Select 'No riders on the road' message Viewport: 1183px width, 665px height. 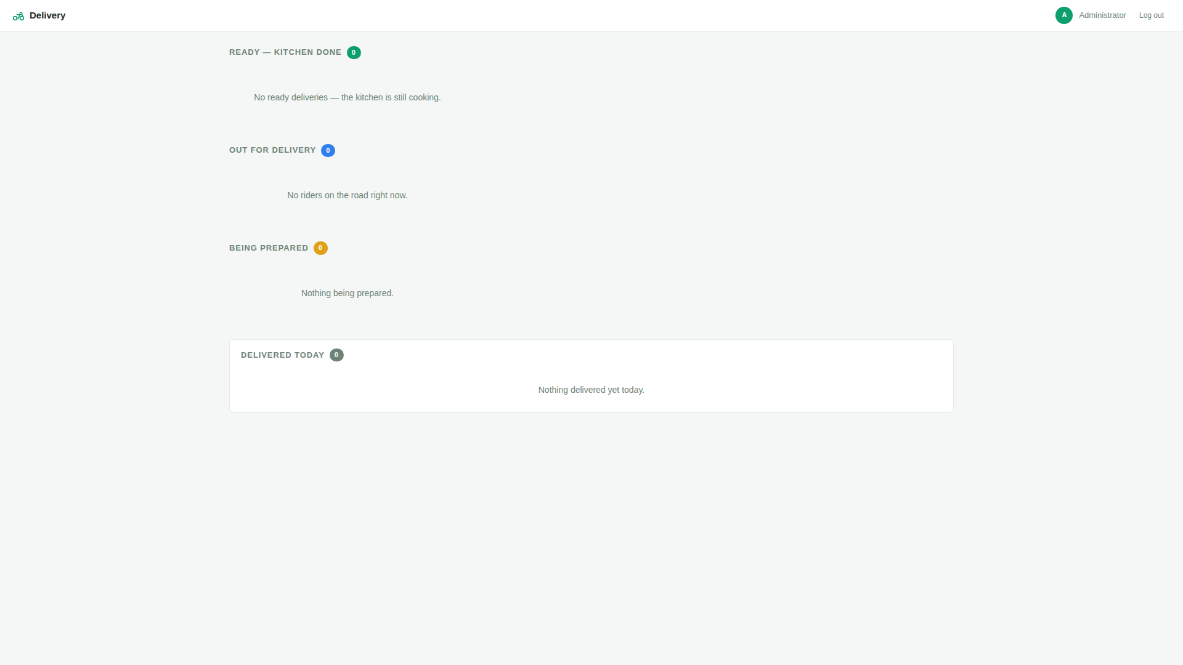click(x=348, y=195)
